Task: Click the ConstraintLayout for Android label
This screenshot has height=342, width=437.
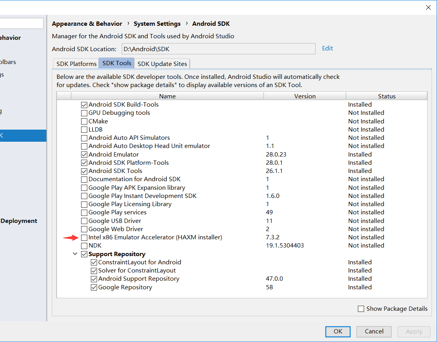Action: click(140, 262)
